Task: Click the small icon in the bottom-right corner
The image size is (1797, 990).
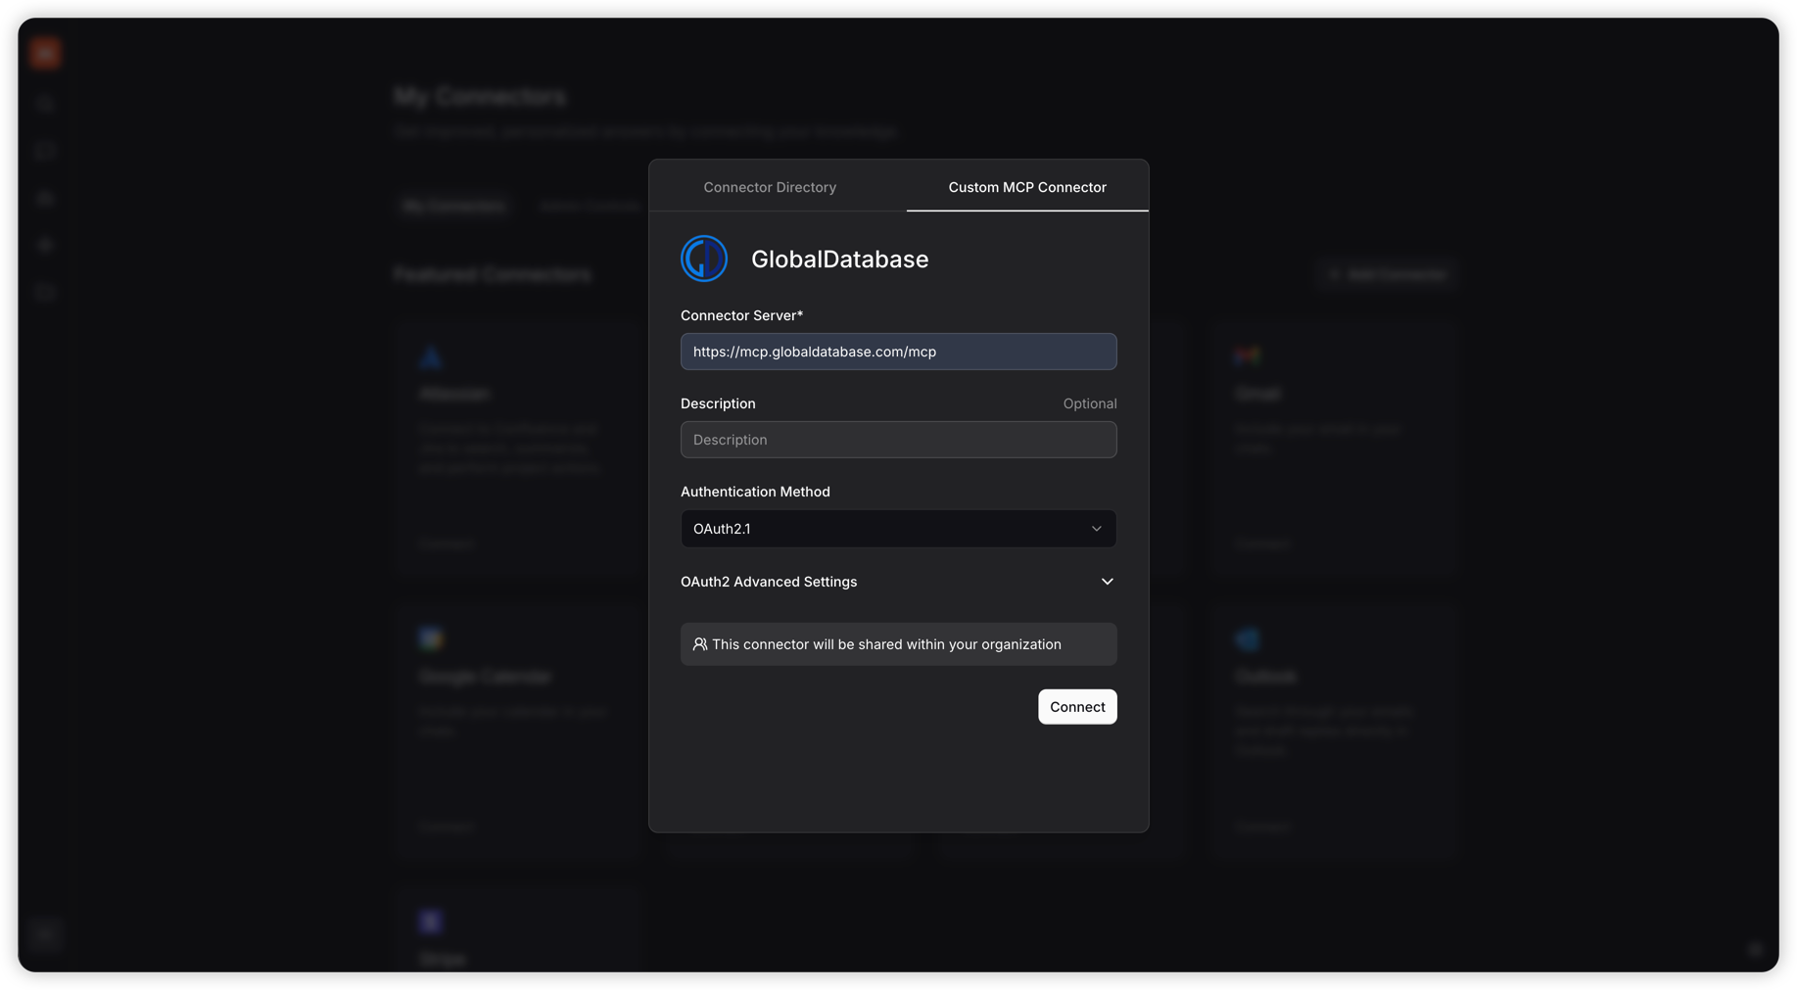Action: click(1755, 949)
